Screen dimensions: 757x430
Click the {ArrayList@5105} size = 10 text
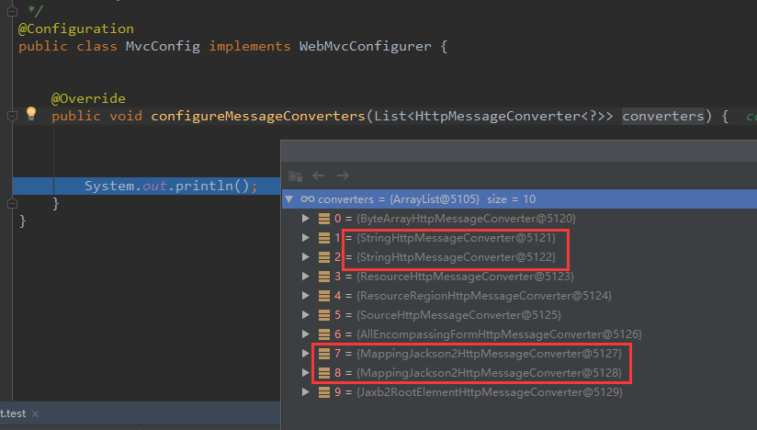462,198
